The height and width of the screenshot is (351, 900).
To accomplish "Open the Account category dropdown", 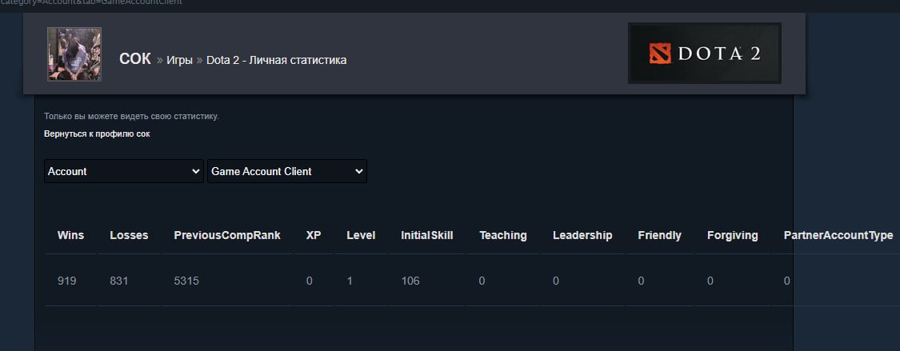I will 124,171.
